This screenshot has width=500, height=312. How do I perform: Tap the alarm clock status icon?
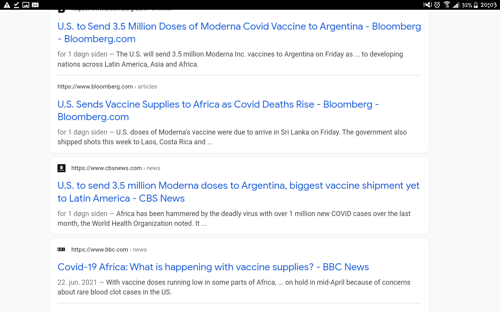[437, 5]
